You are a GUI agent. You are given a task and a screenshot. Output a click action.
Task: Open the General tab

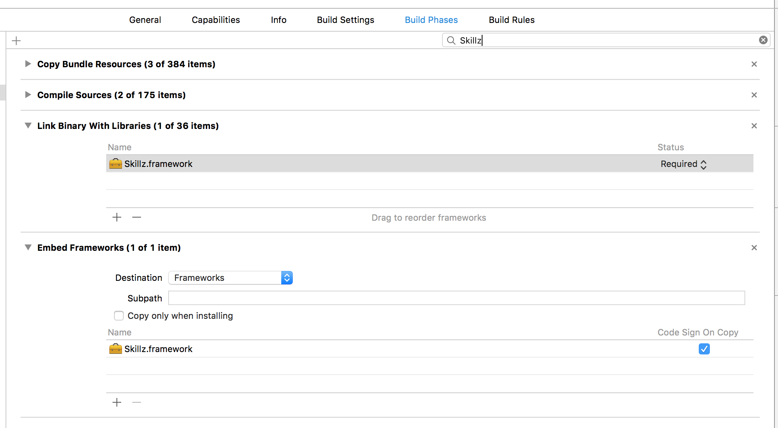coord(145,20)
